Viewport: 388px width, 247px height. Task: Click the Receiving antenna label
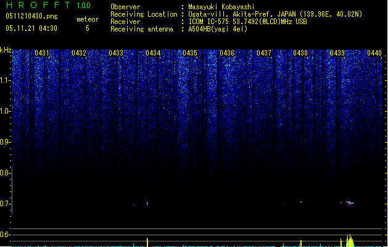tap(142, 29)
